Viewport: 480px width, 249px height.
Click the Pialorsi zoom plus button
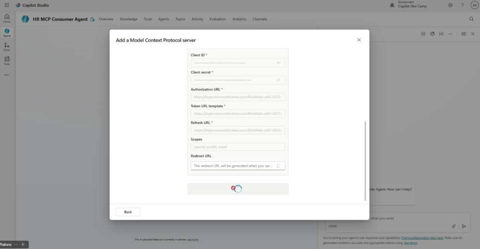point(22,244)
